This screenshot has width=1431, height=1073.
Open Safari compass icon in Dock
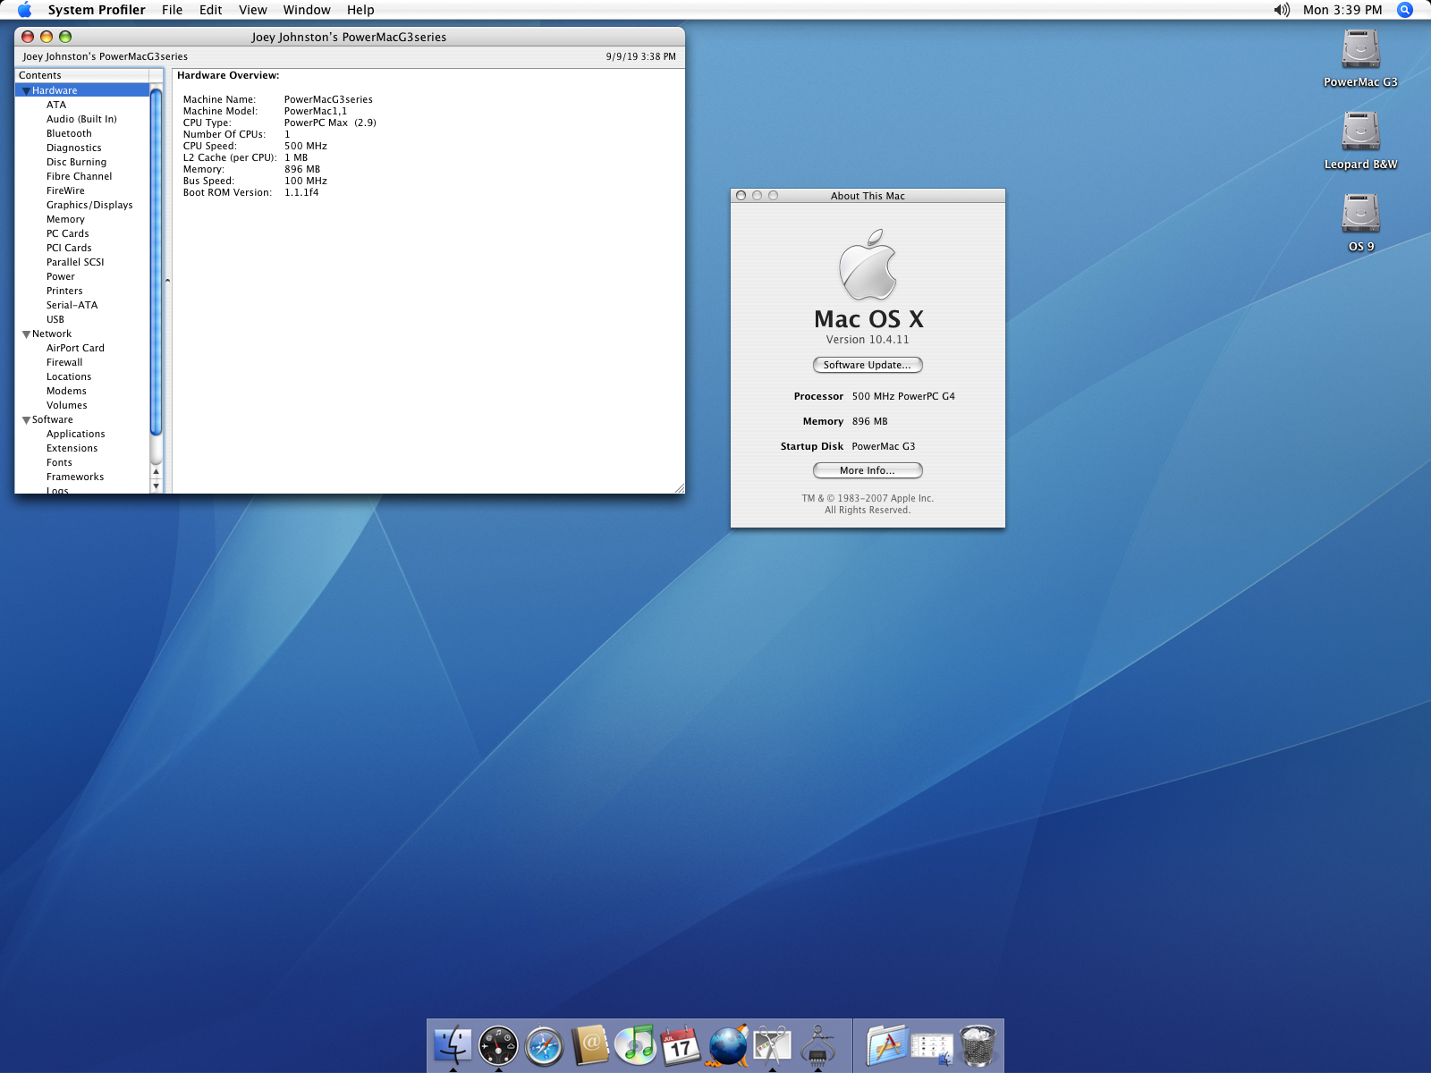click(544, 1046)
